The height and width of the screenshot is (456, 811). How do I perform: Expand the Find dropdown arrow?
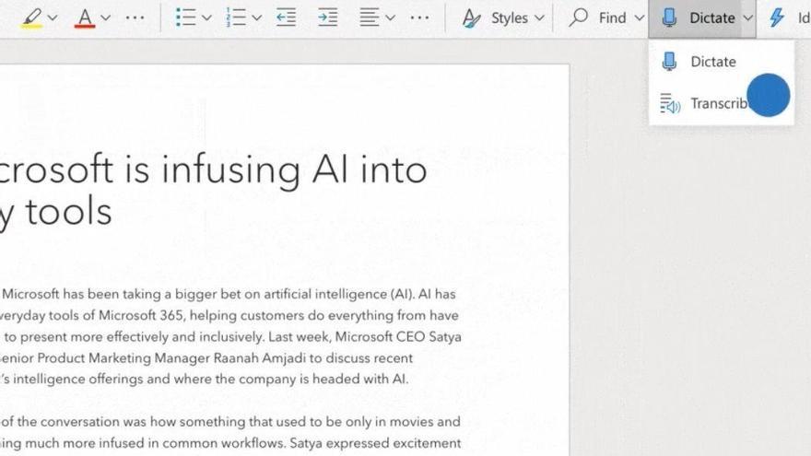[640, 18]
